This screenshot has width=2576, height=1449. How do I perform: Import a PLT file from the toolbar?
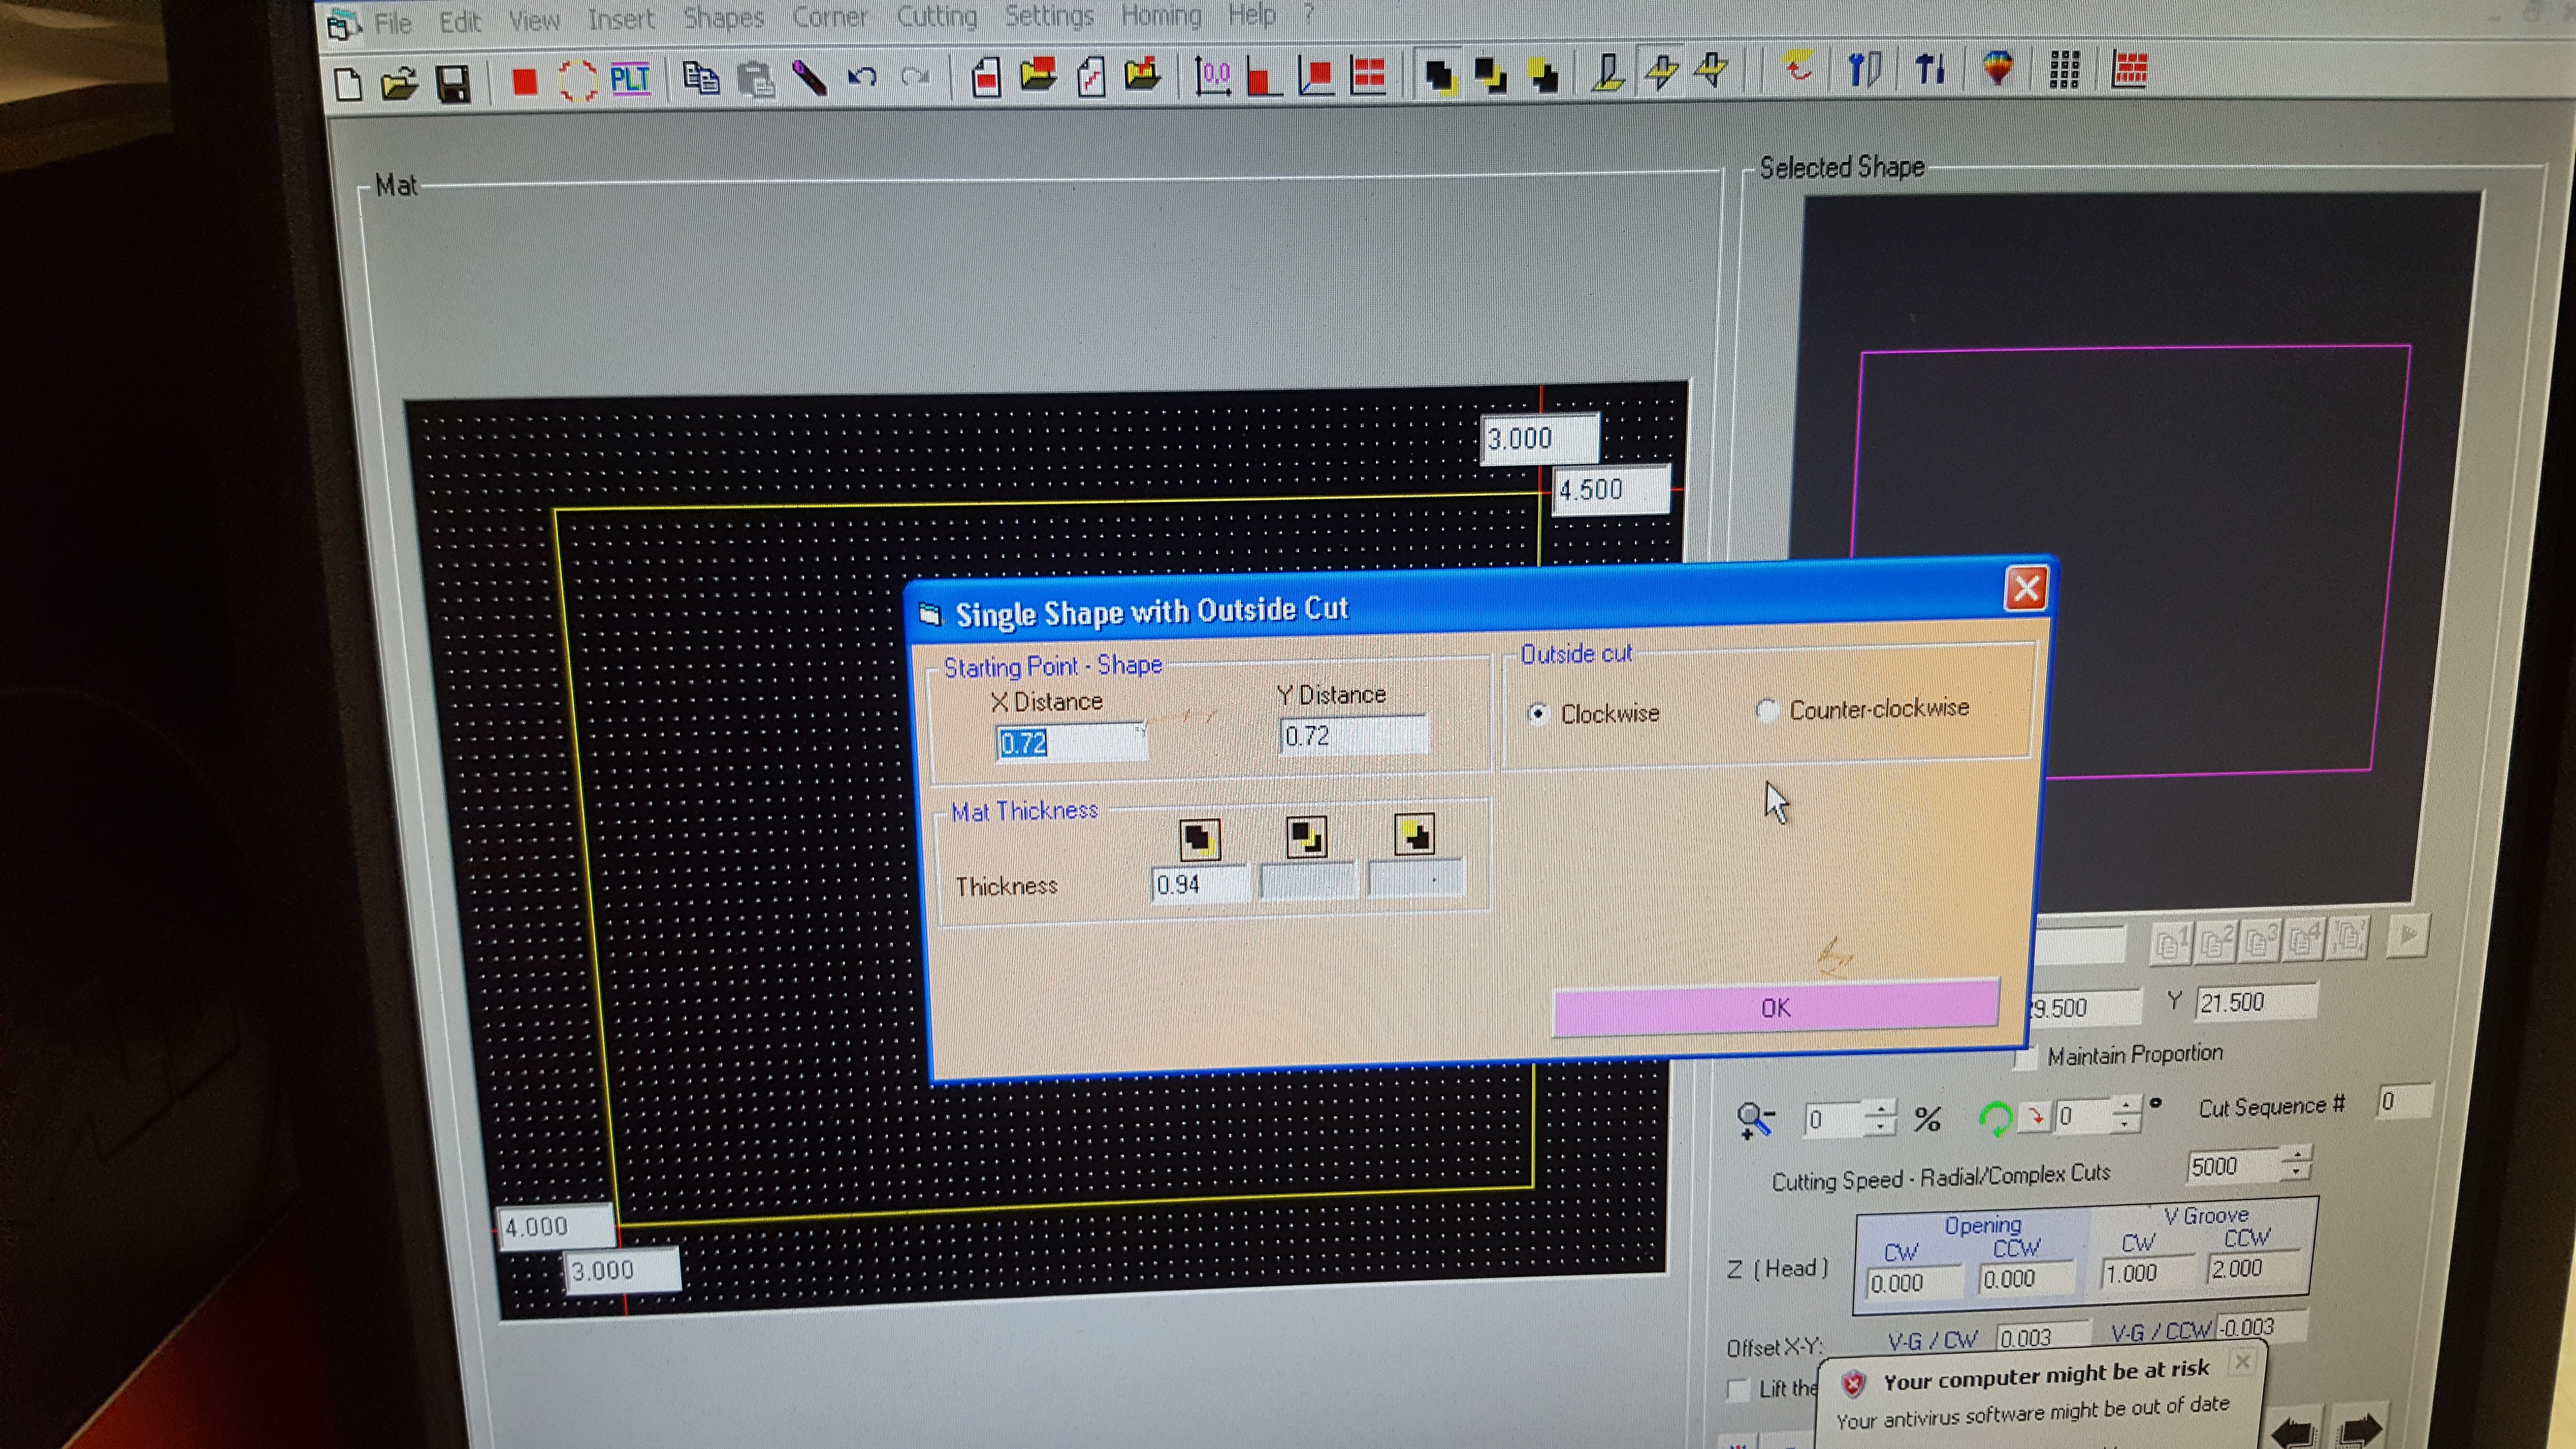coord(630,78)
